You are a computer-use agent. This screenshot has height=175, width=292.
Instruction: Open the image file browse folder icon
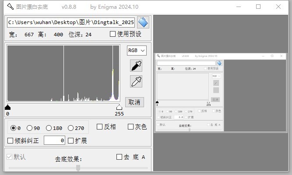point(143,22)
